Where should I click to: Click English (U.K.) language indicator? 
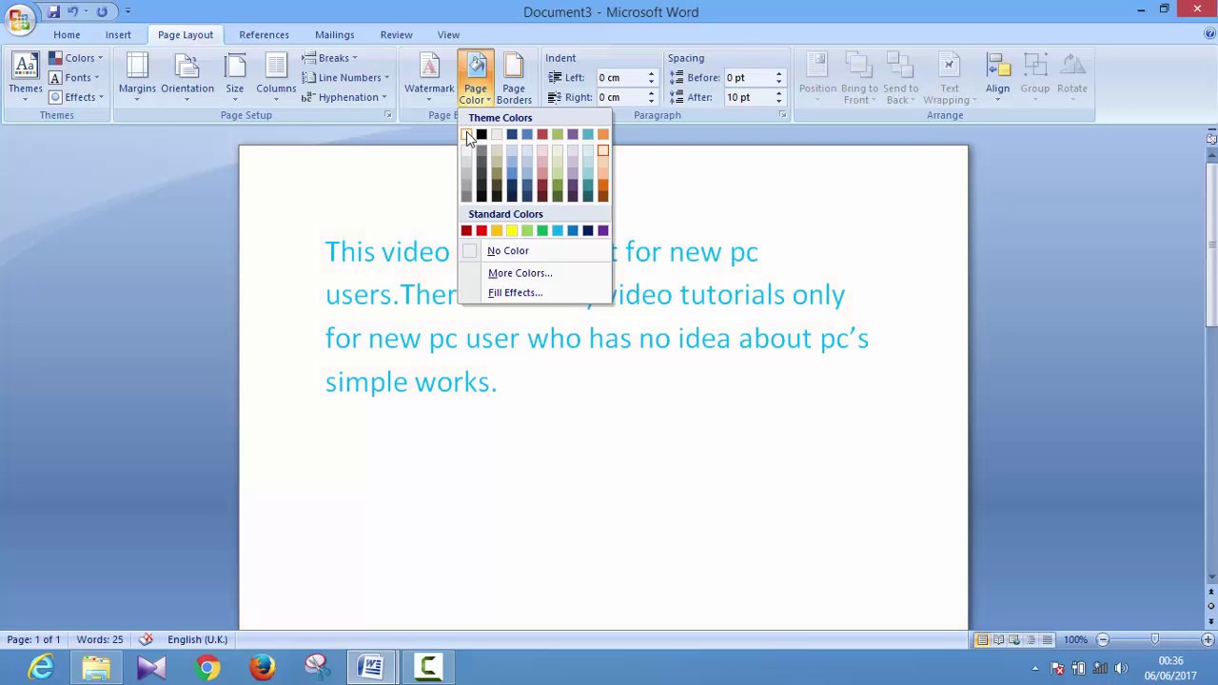pyautogui.click(x=197, y=639)
